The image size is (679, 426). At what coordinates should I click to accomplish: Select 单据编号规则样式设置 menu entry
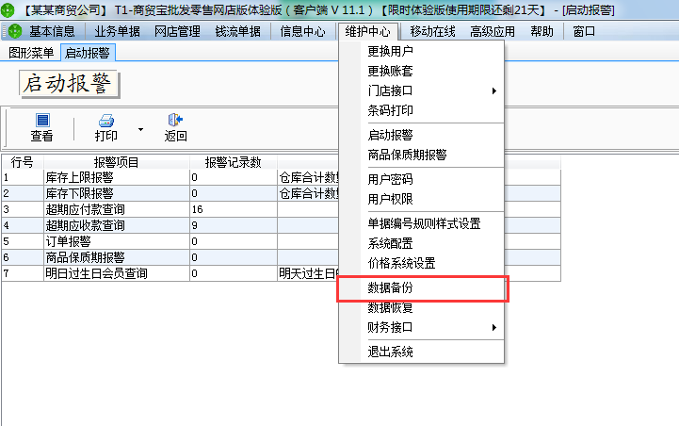click(422, 223)
